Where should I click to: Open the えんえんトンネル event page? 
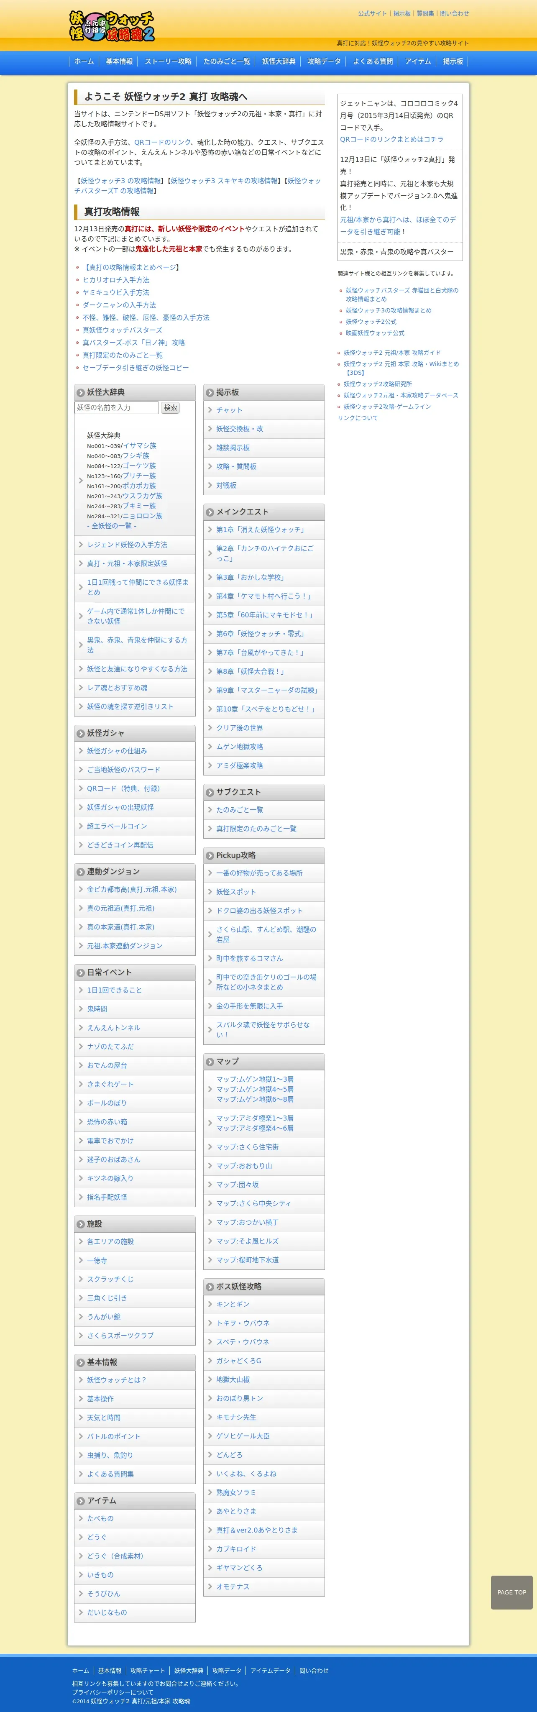(x=114, y=1028)
